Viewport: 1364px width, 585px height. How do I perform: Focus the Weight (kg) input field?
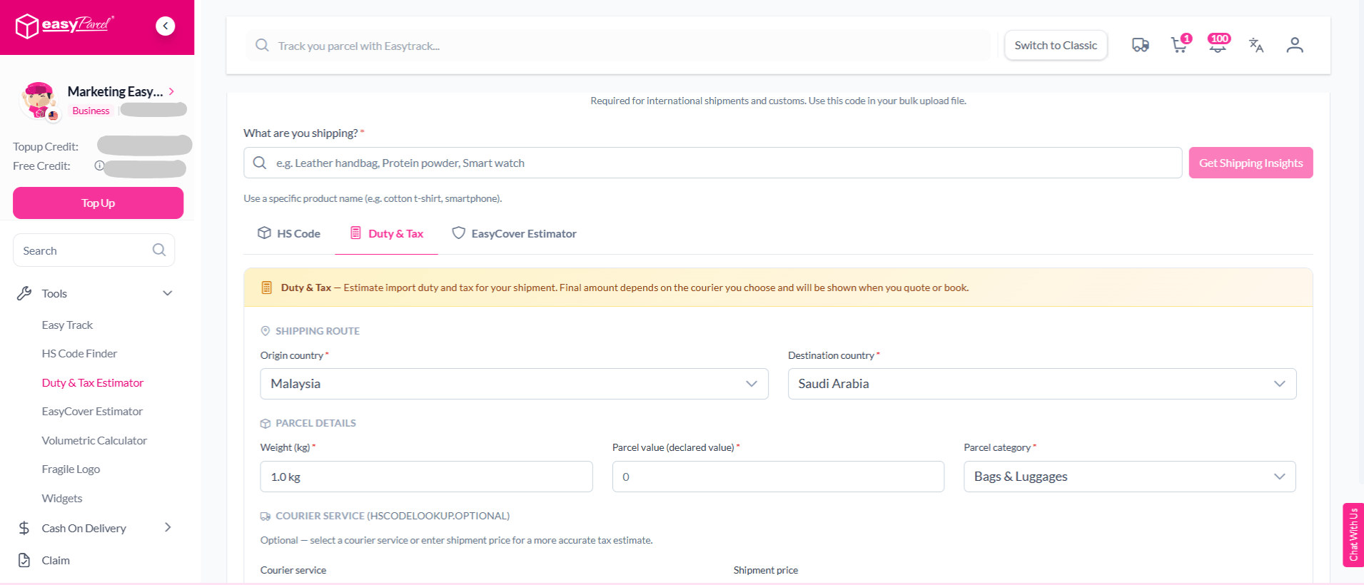click(x=426, y=477)
